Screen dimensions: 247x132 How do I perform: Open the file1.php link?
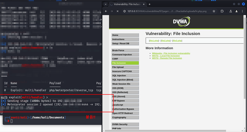pos(154,41)
